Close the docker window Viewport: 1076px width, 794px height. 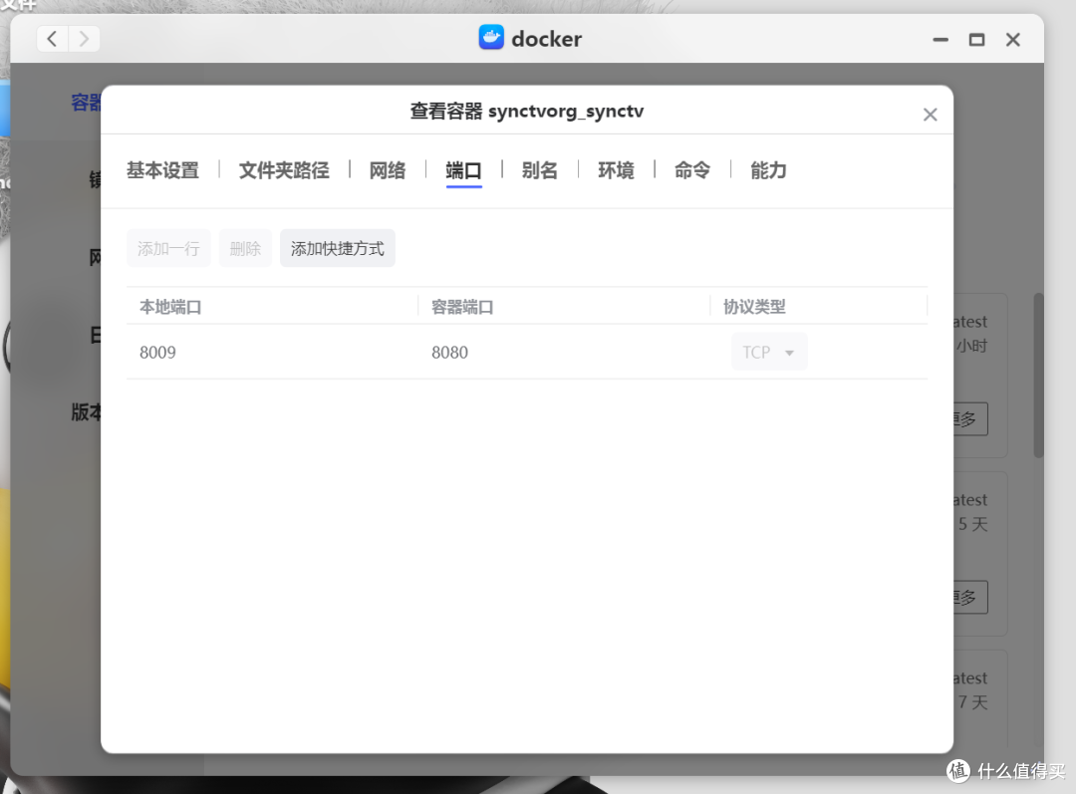coord(1013,40)
